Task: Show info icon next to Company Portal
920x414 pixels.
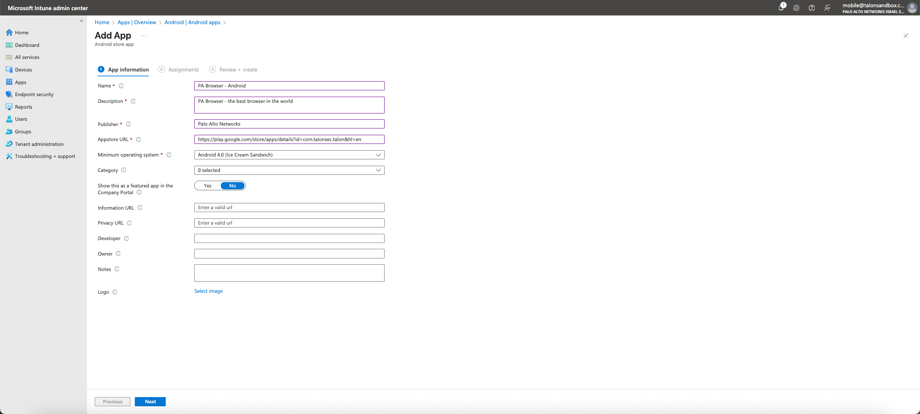Action: (139, 192)
